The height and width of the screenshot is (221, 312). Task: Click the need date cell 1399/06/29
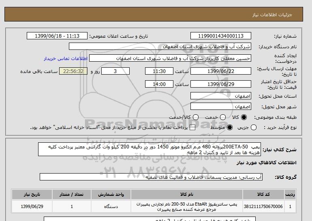[32, 206]
